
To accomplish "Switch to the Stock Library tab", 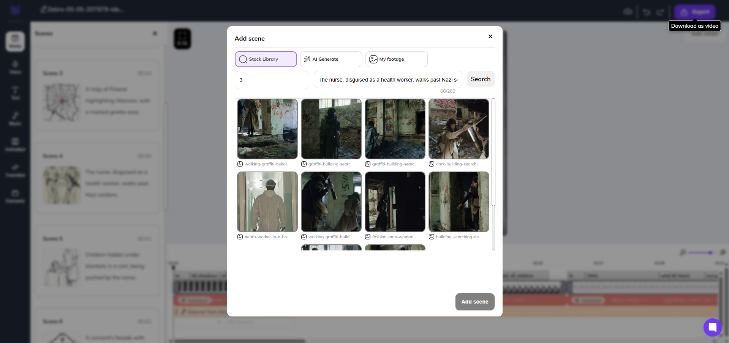I will click(x=266, y=59).
